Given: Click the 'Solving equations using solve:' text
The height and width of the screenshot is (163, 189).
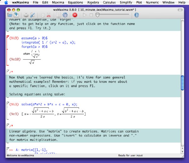Looking at the screenshot, I should point(37,94).
